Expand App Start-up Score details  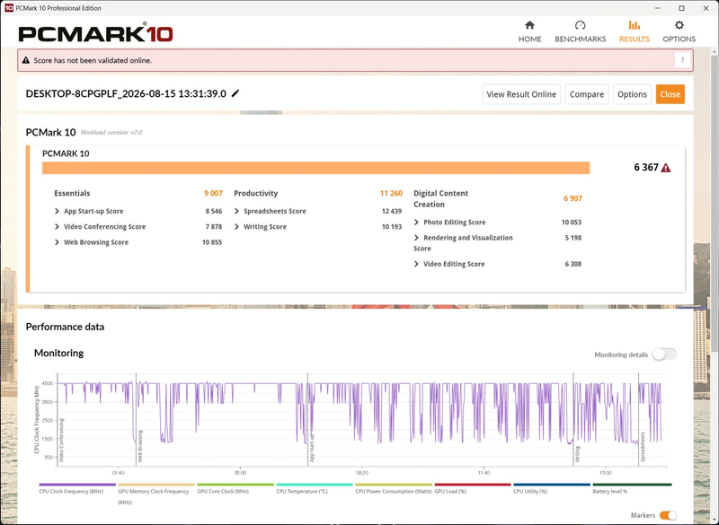tap(57, 211)
